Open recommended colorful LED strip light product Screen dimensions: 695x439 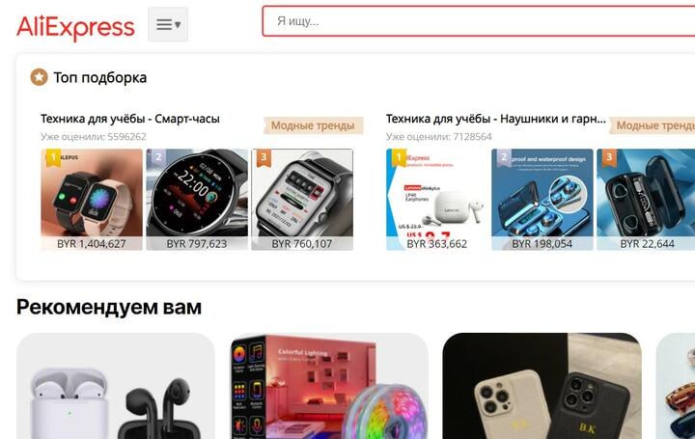click(329, 386)
